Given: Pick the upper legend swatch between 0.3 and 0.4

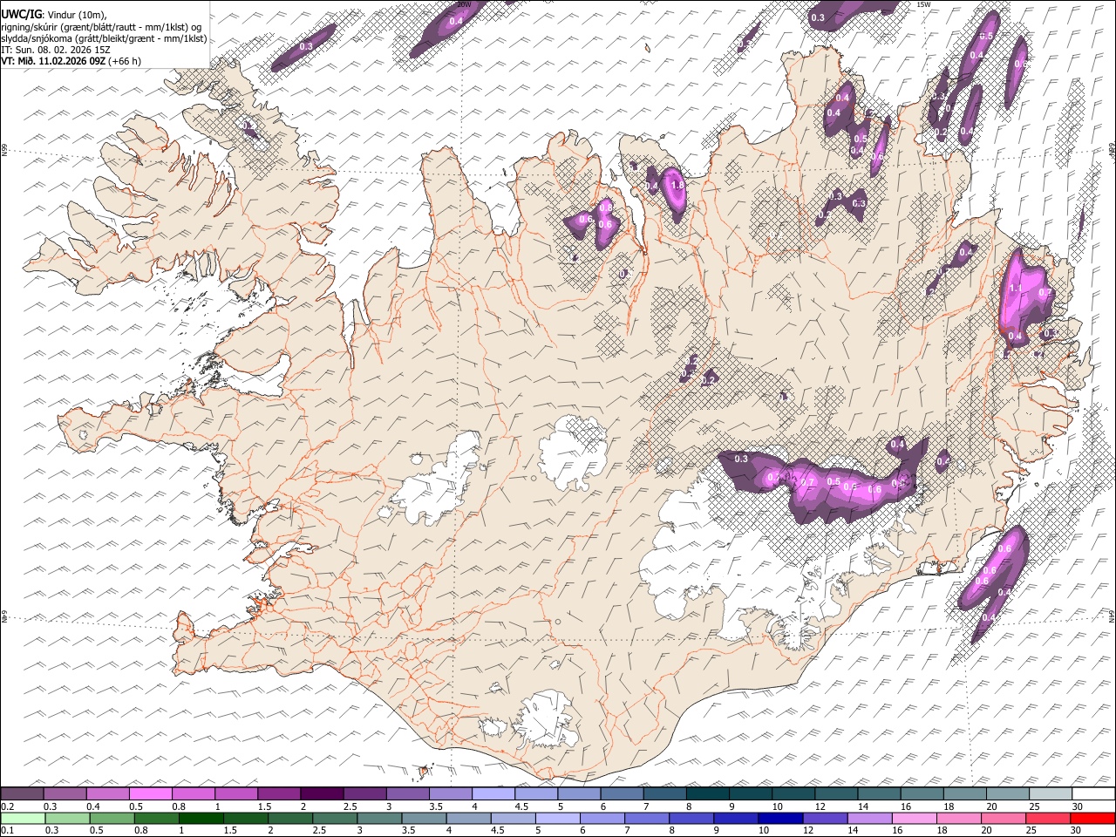Looking at the screenshot, I should [65, 793].
